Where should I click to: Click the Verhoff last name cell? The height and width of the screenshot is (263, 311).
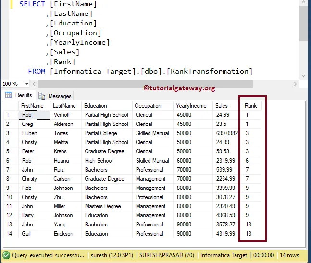tap(66, 115)
